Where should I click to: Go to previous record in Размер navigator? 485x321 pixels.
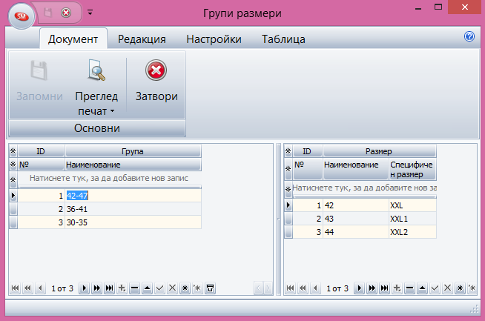coord(315,288)
